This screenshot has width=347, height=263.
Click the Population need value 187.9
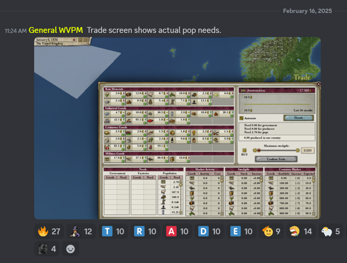tap(175, 192)
